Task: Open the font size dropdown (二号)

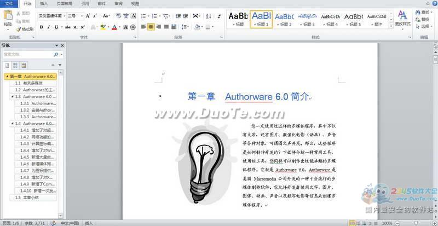Action: [x=82, y=16]
